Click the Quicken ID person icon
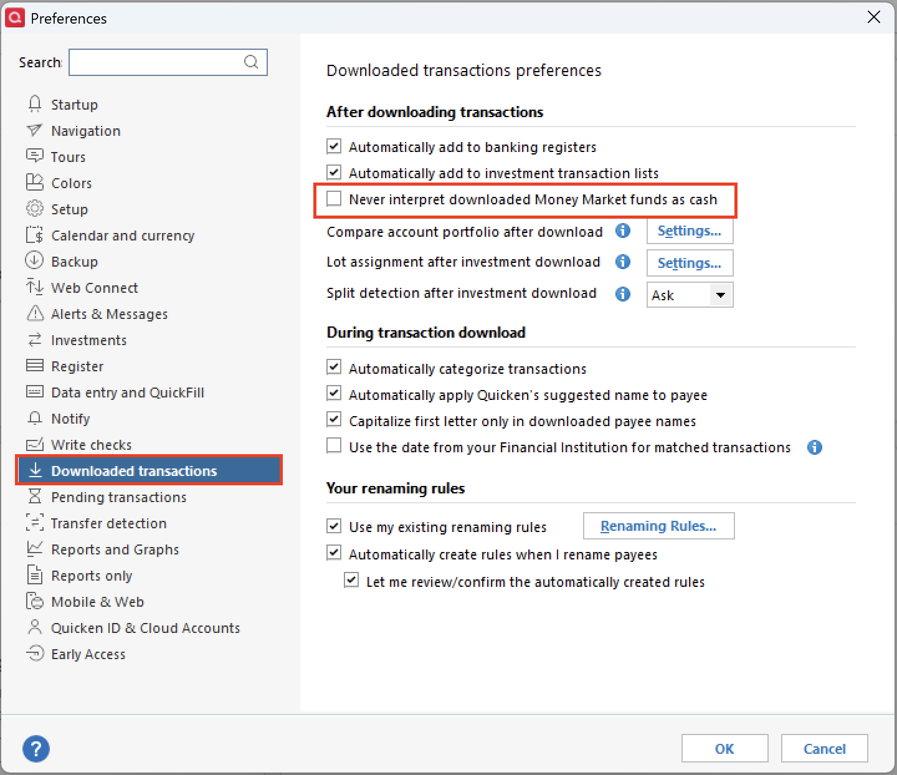The image size is (897, 775). pyautogui.click(x=35, y=627)
